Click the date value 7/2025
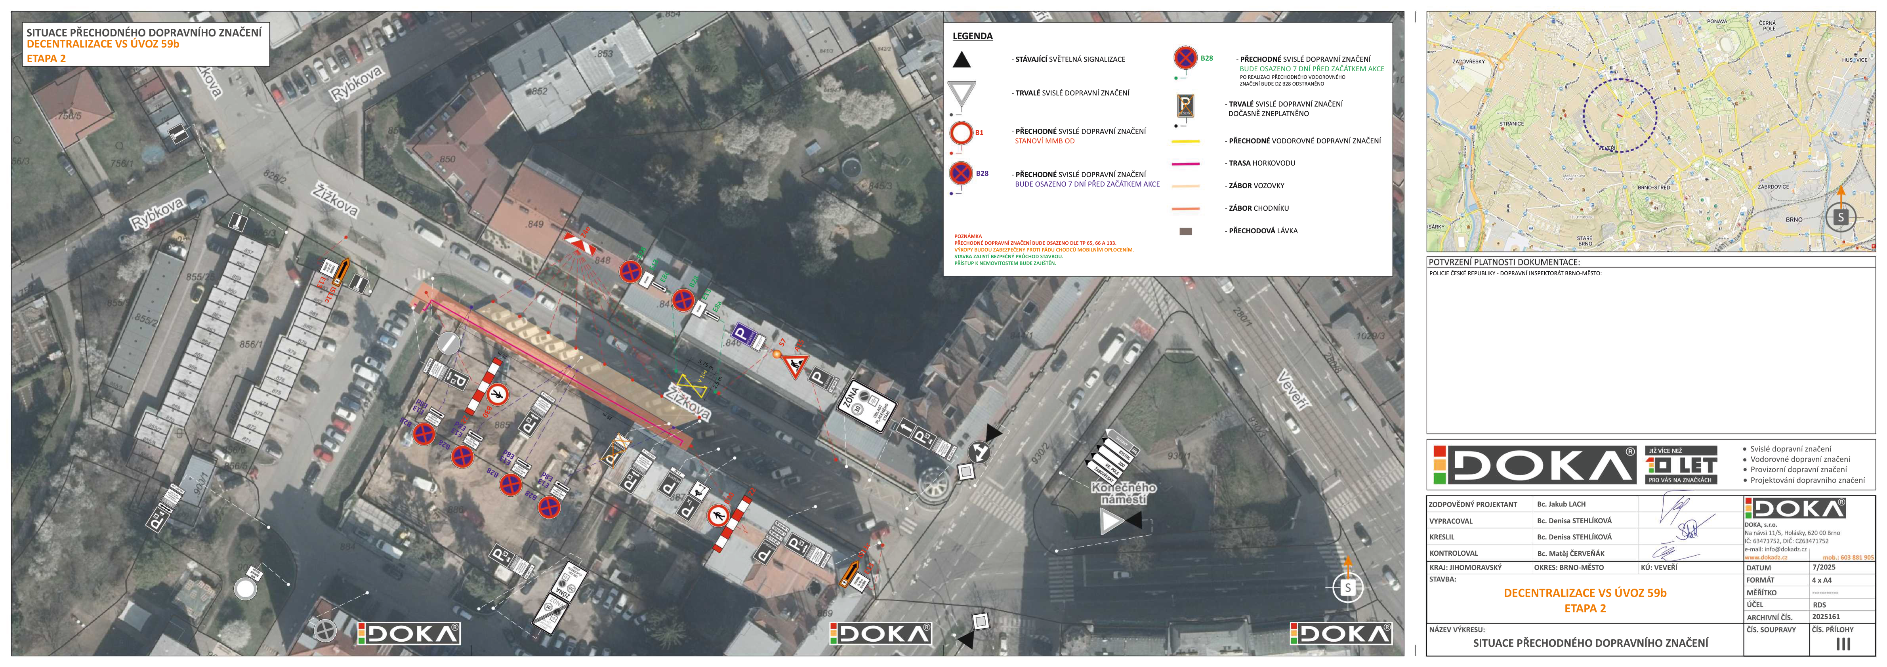Viewport: 1887px width, 667px height. (1823, 568)
